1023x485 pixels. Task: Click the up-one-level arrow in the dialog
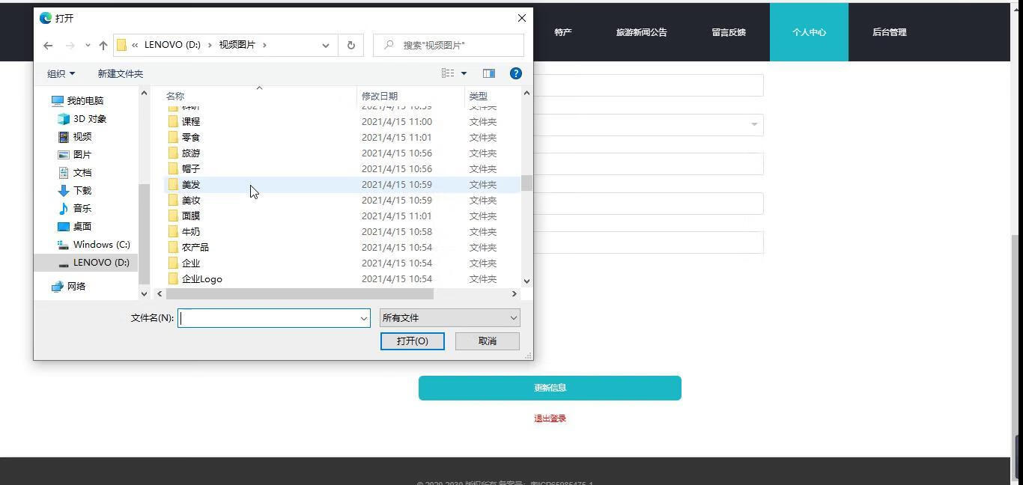click(x=103, y=45)
